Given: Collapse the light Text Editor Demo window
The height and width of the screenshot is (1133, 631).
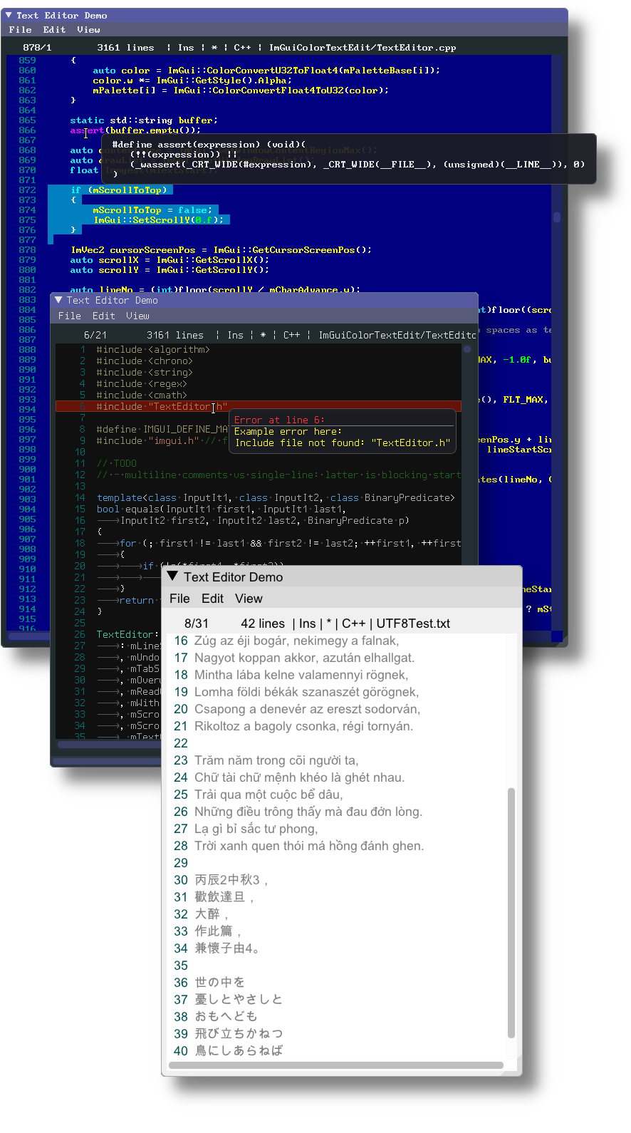Looking at the screenshot, I should tap(172, 576).
